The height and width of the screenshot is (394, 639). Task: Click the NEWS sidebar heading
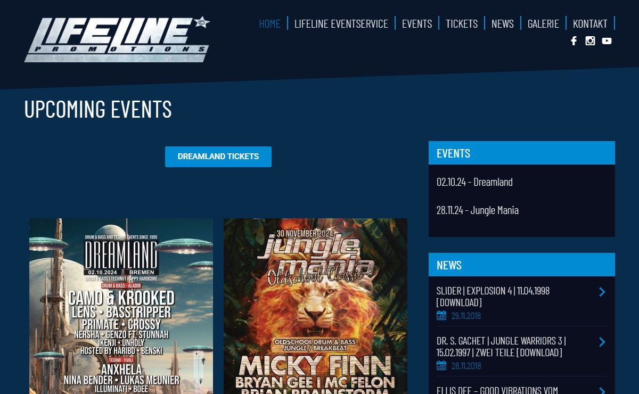coord(449,265)
